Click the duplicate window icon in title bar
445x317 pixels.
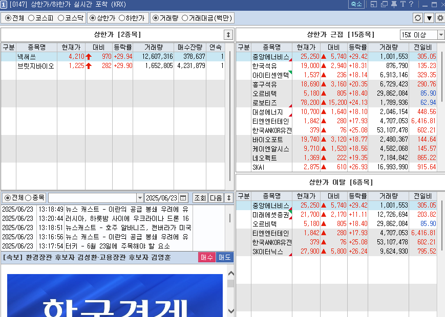click(x=384, y=4)
